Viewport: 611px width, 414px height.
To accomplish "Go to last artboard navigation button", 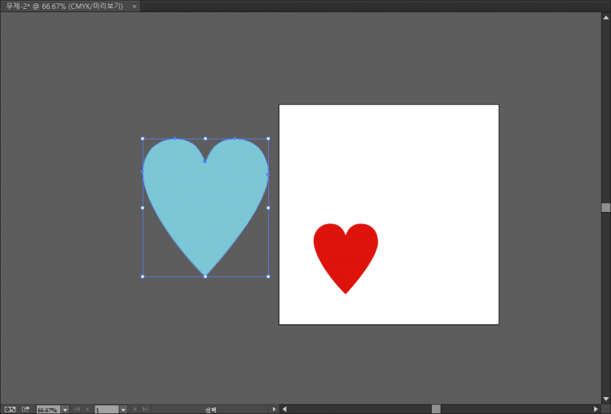I will [145, 409].
